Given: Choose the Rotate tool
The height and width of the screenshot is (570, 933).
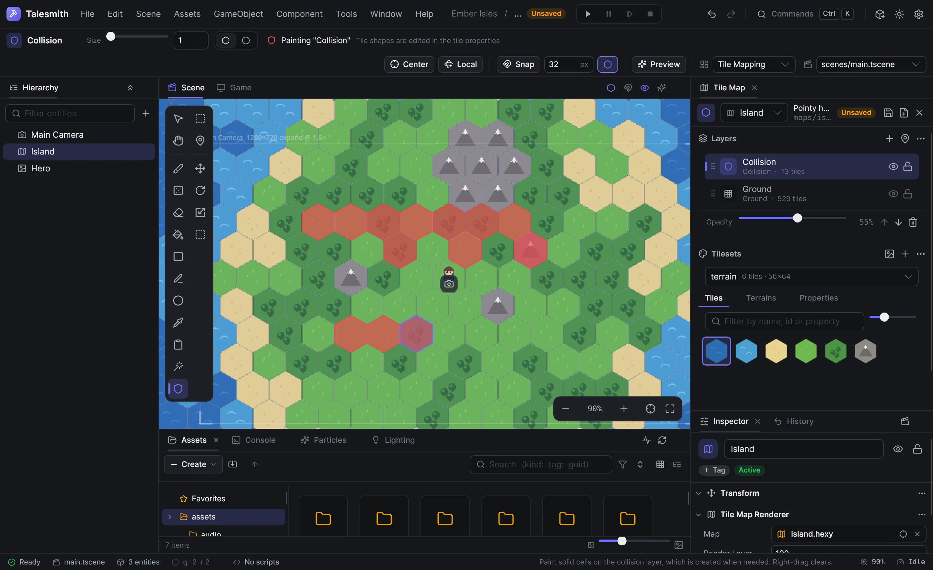Looking at the screenshot, I should point(200,190).
